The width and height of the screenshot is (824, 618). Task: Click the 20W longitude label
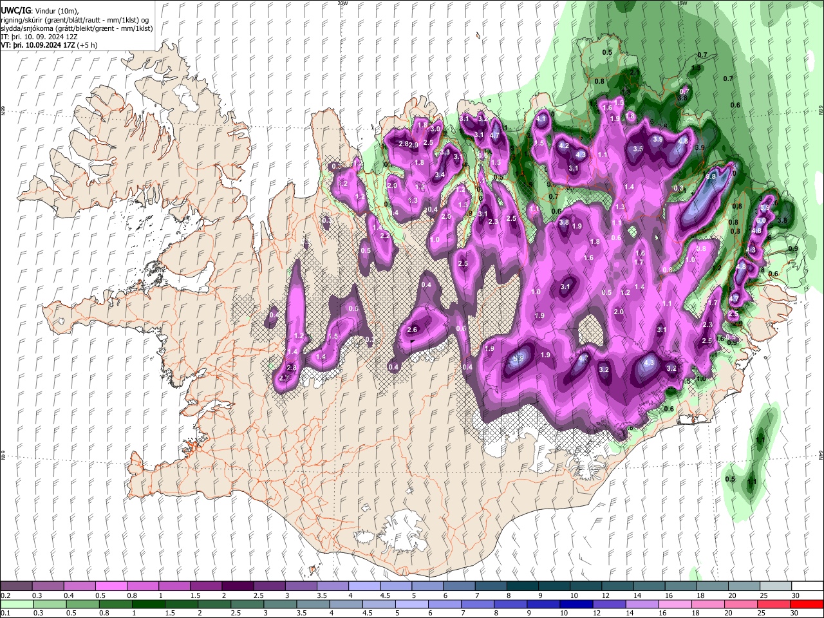(342, 3)
